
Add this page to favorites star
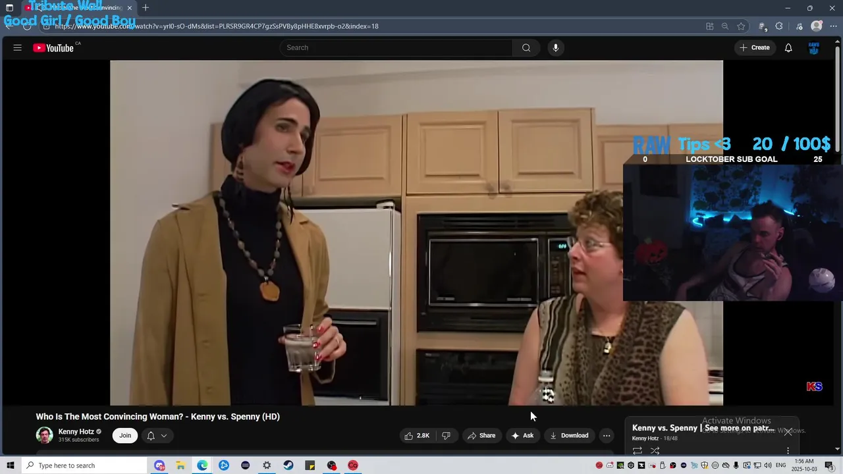pyautogui.click(x=741, y=26)
